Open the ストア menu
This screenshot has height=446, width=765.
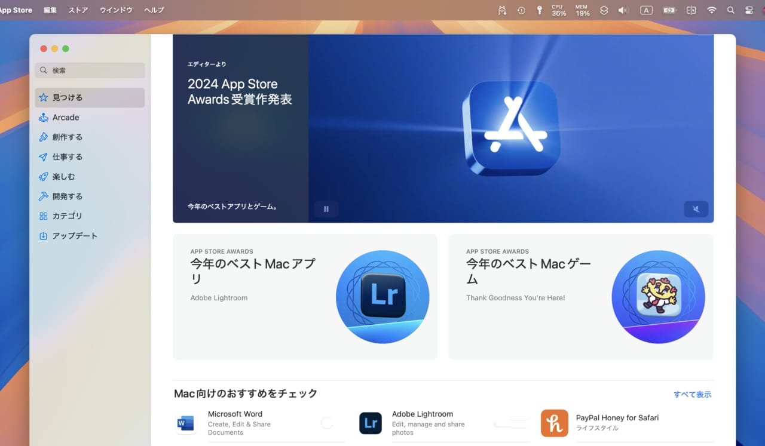[x=78, y=10]
